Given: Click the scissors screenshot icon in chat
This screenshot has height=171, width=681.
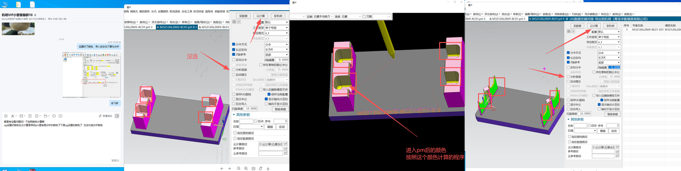Looking at the screenshot, I should 13,116.
